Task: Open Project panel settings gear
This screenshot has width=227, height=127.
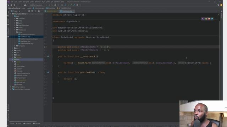Action: coord(39,11)
